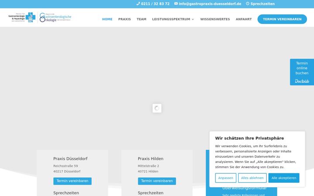The height and width of the screenshot is (196, 314).
Task: Click the loading spinner in the hero area
Action: coord(157,108)
